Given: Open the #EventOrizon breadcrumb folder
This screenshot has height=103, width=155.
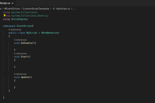Looking at the screenshot, I should [12, 9].
